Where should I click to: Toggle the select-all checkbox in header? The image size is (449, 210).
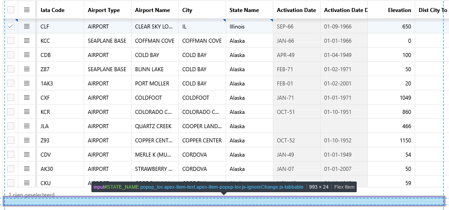tap(11, 10)
